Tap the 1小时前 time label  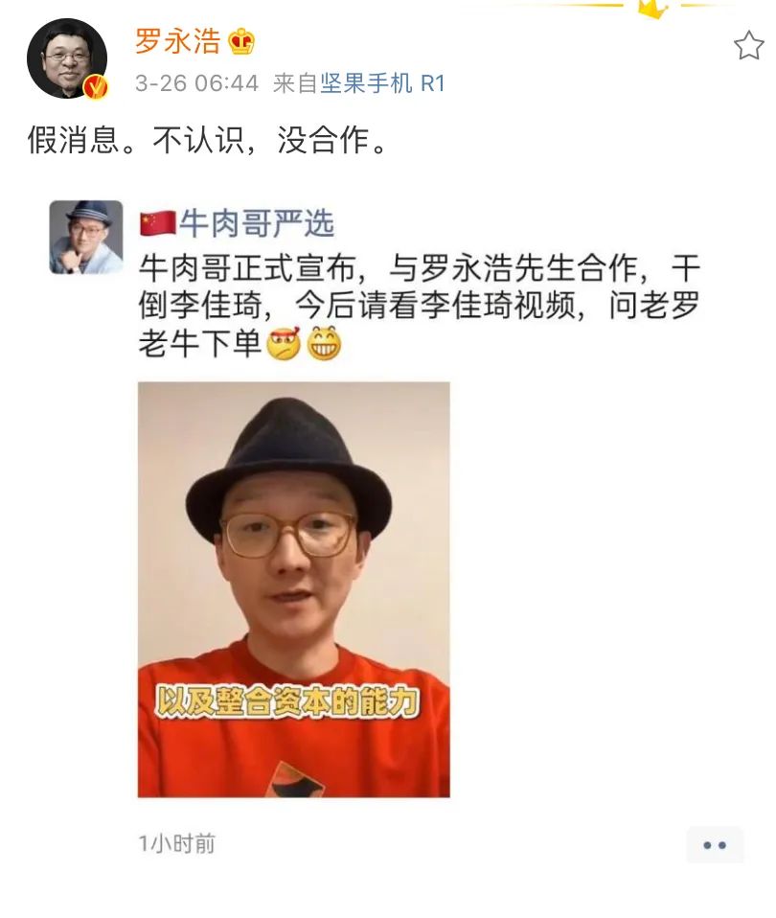tap(176, 843)
